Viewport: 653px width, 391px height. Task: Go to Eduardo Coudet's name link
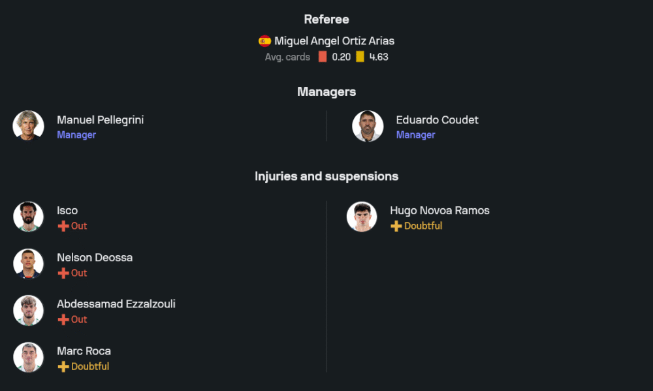pos(437,120)
